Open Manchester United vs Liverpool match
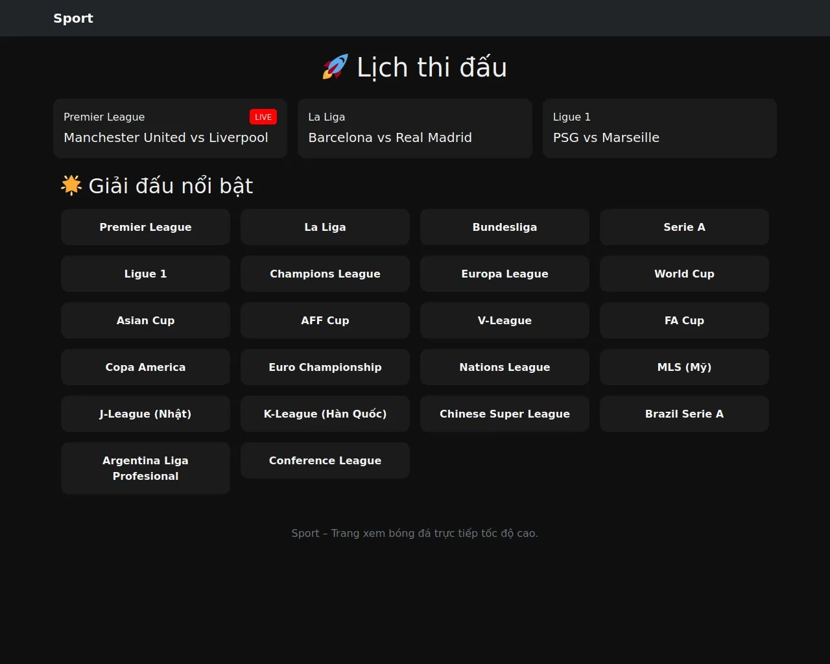 point(165,137)
